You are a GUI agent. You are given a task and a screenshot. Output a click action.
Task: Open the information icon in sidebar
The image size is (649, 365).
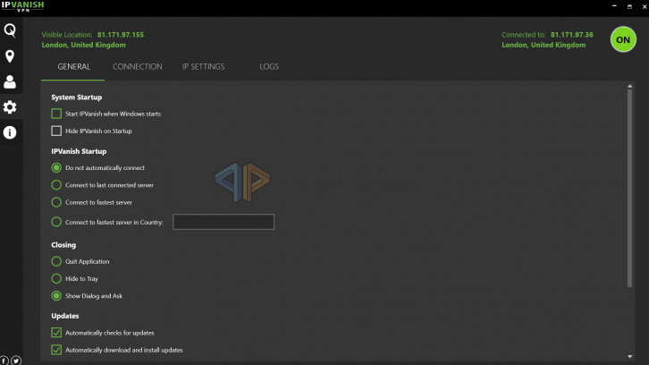(10, 132)
